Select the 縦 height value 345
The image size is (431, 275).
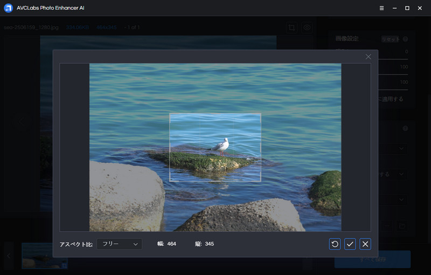(209, 244)
